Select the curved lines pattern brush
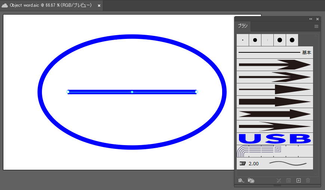Screen dimensions: 325x190 tap(275, 151)
